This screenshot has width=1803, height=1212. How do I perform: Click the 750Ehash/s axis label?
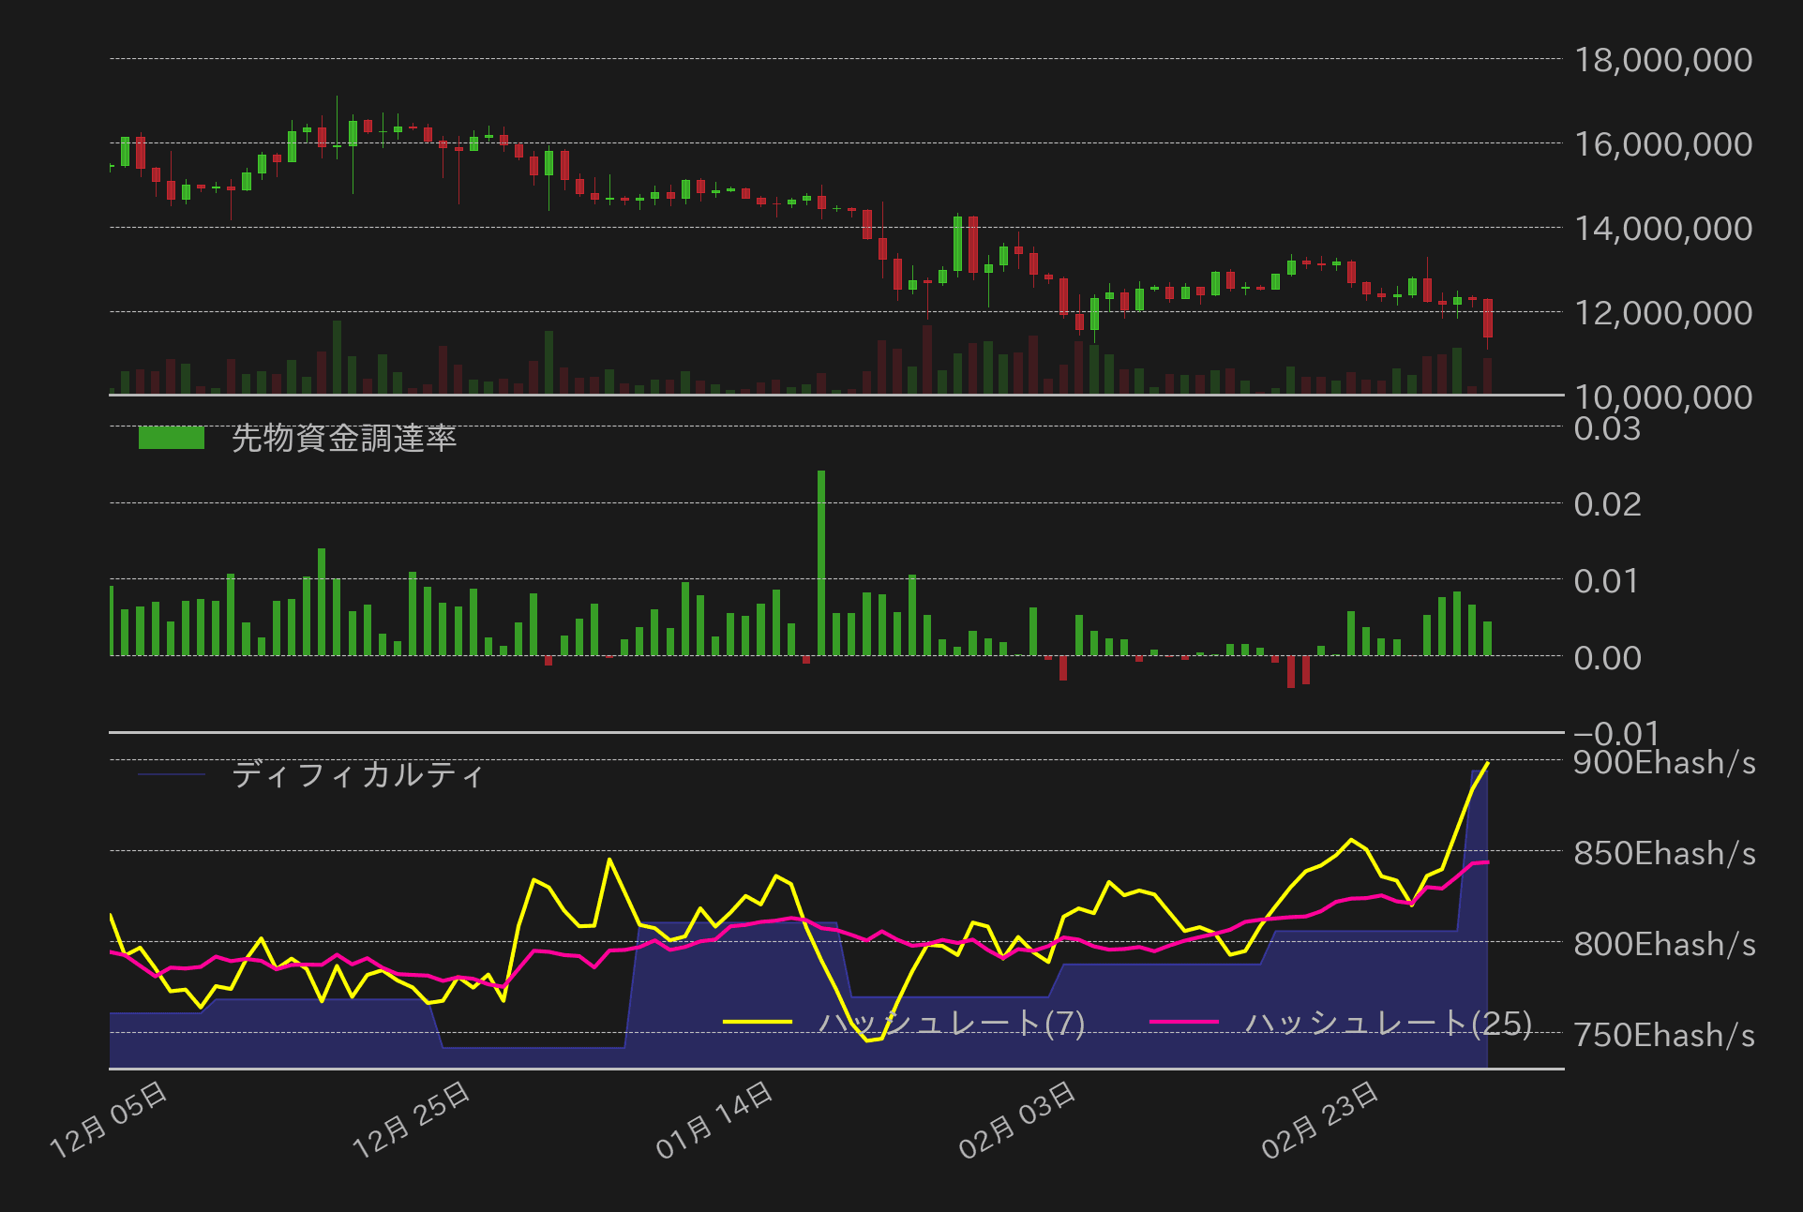(1663, 1035)
